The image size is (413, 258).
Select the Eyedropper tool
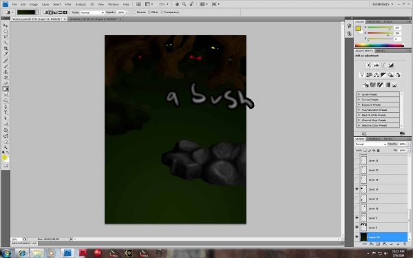(x=6, y=54)
